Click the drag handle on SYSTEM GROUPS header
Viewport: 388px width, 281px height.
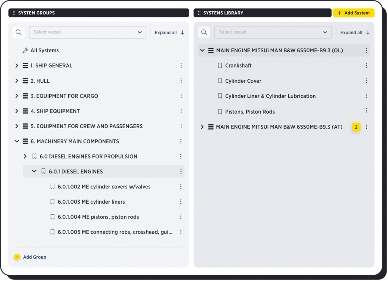tap(14, 13)
